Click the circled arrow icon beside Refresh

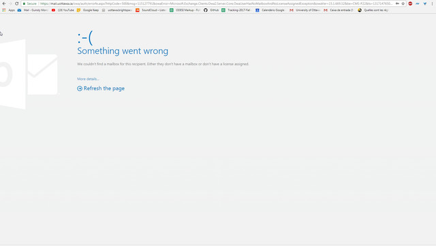[80, 88]
